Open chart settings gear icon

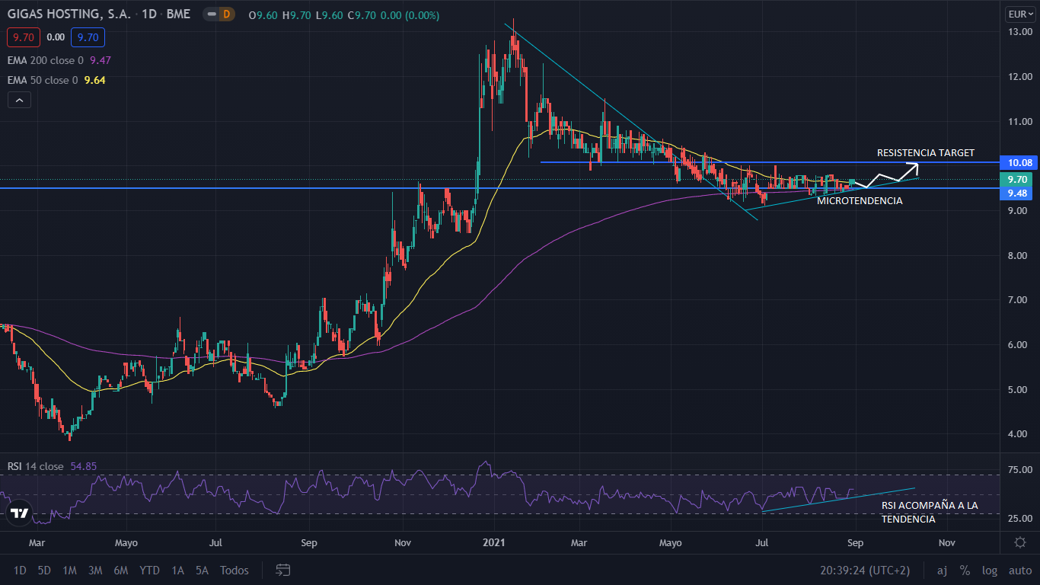(x=1019, y=542)
